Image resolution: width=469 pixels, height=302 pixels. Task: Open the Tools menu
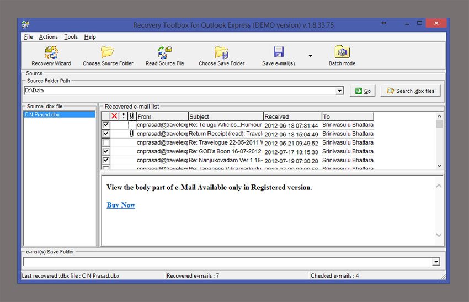(x=71, y=37)
